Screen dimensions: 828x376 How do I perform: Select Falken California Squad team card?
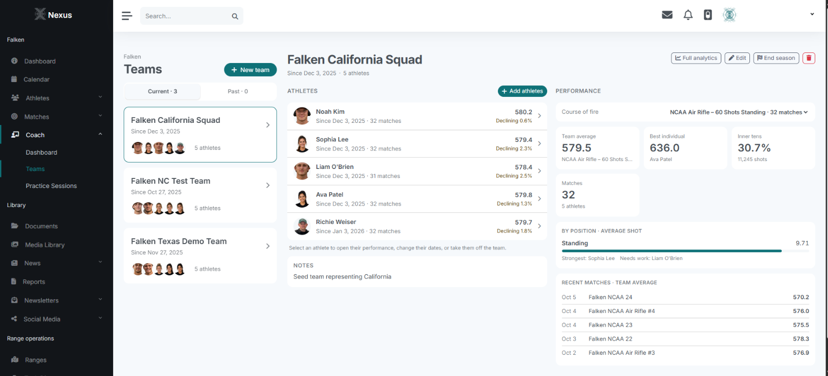tap(200, 135)
